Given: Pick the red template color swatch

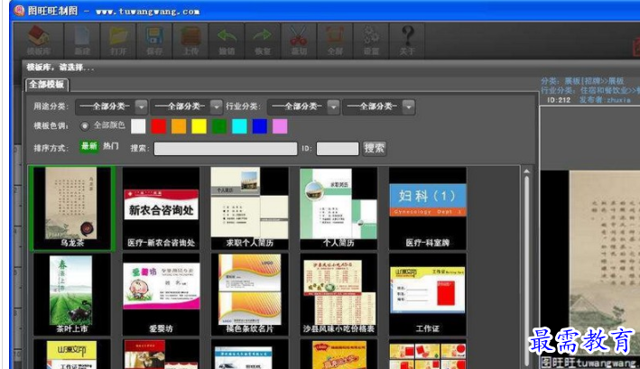Looking at the screenshot, I should (x=158, y=126).
